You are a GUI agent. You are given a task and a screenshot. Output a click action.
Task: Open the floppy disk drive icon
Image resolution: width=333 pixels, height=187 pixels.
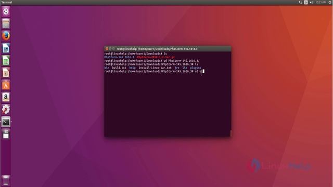6,135
